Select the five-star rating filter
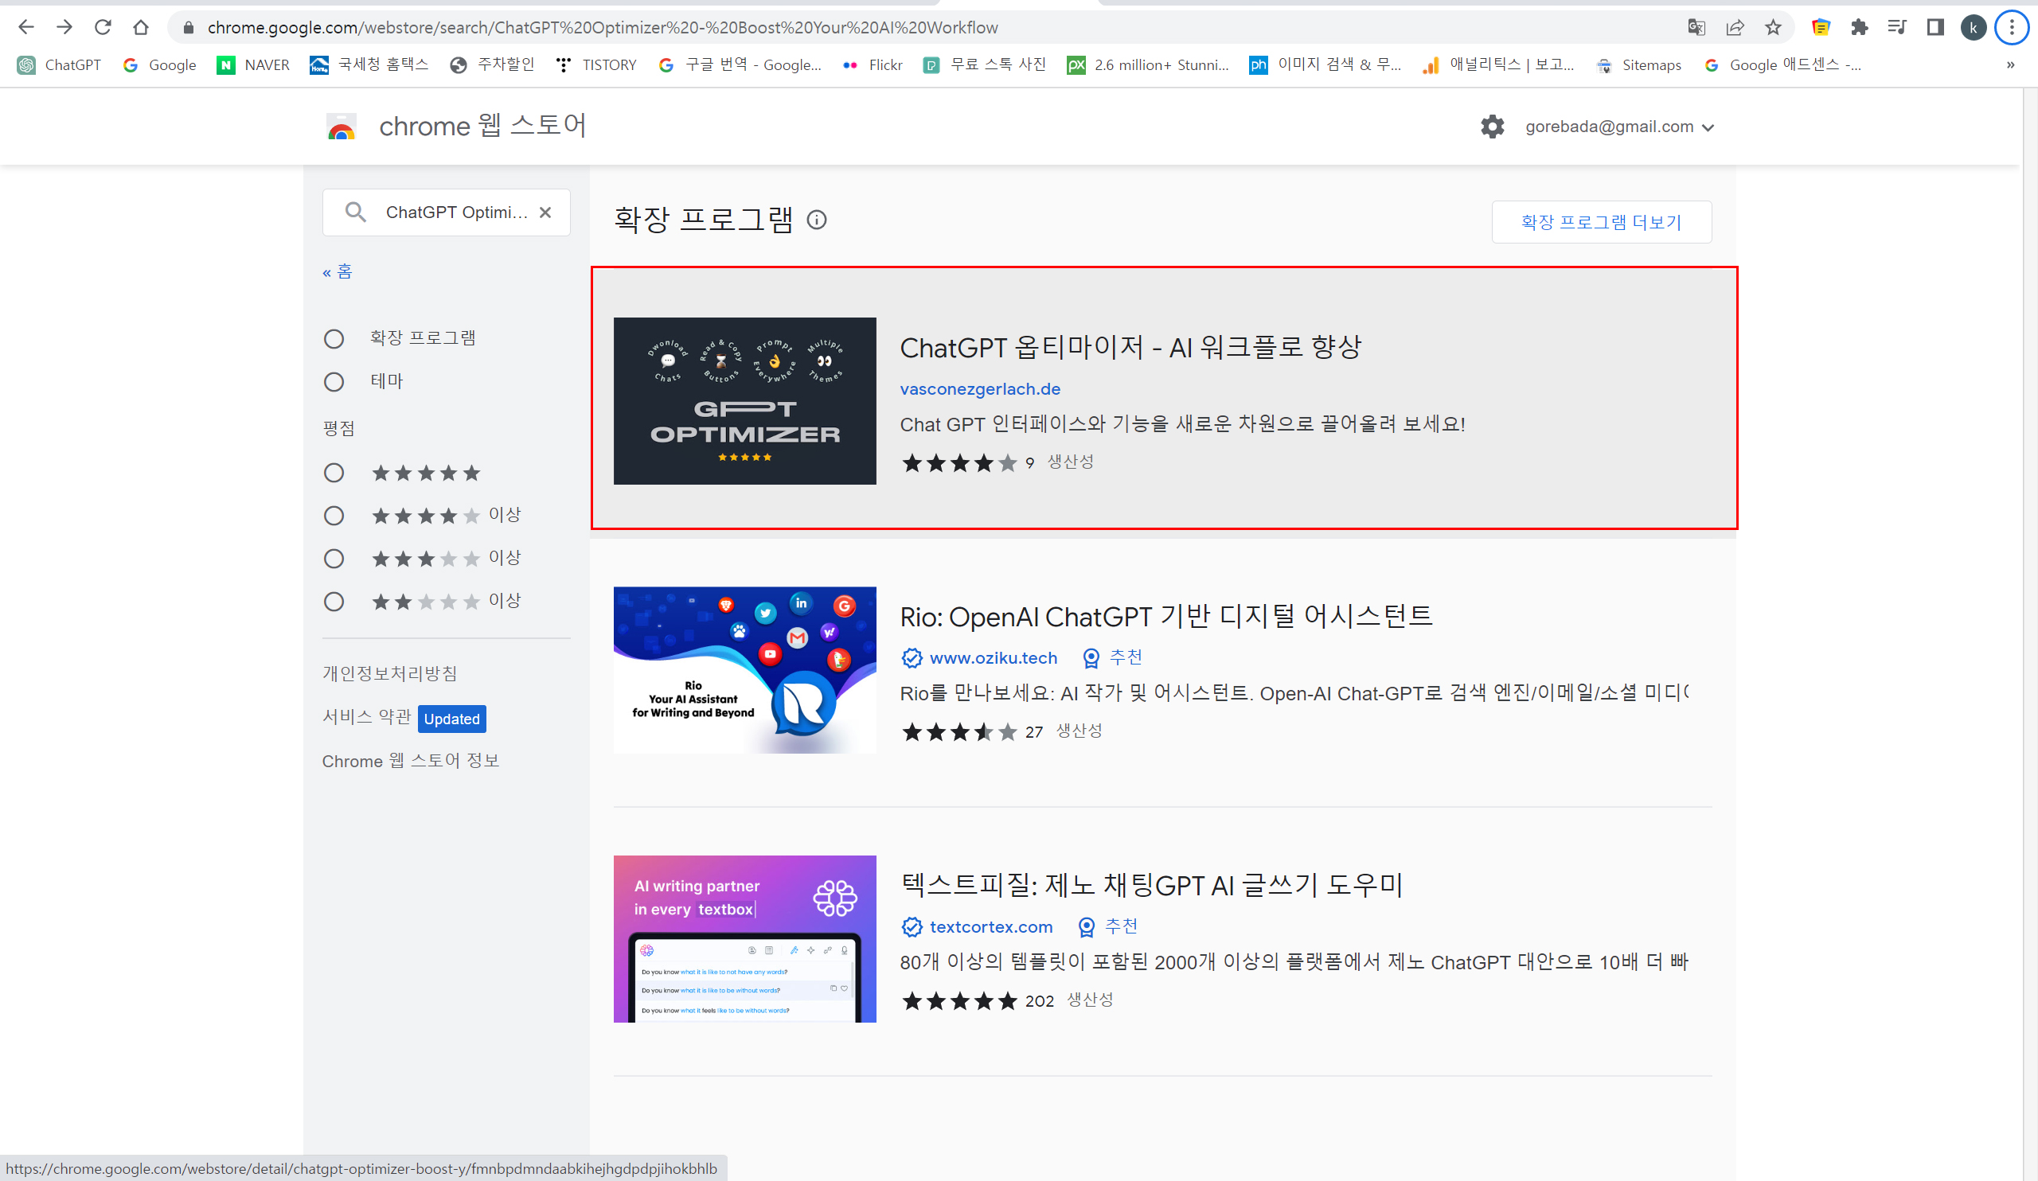 334,473
